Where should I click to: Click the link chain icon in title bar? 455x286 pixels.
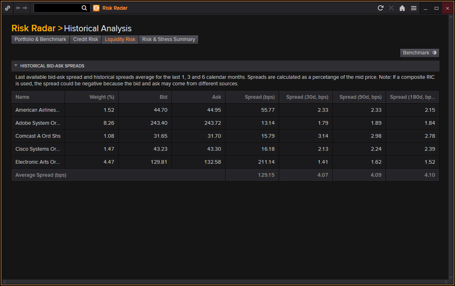pyautogui.click(x=8, y=8)
